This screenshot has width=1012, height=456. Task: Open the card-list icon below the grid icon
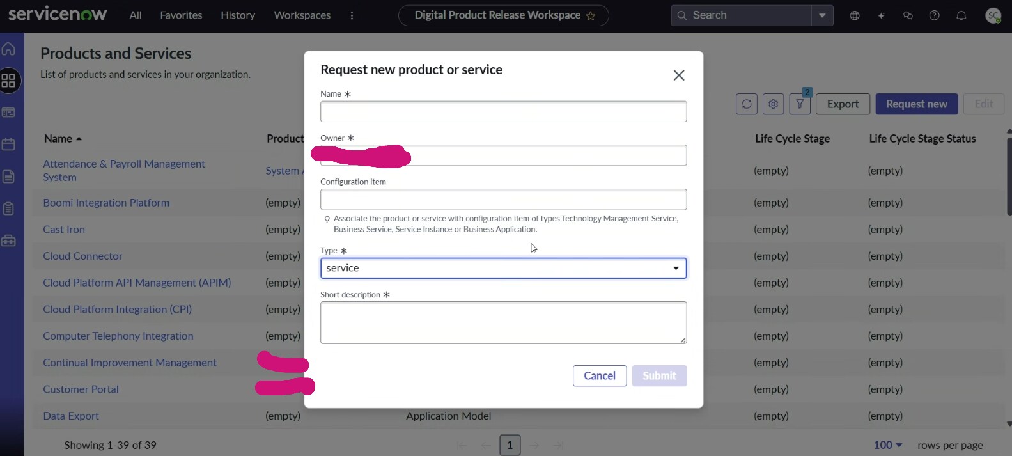[9, 113]
